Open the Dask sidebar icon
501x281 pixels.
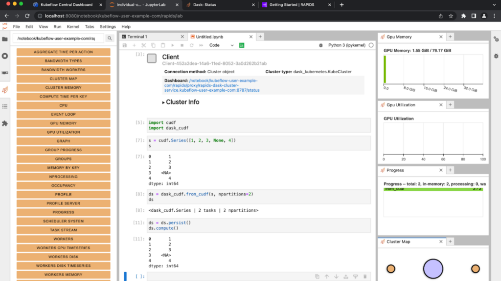[x=5, y=90]
